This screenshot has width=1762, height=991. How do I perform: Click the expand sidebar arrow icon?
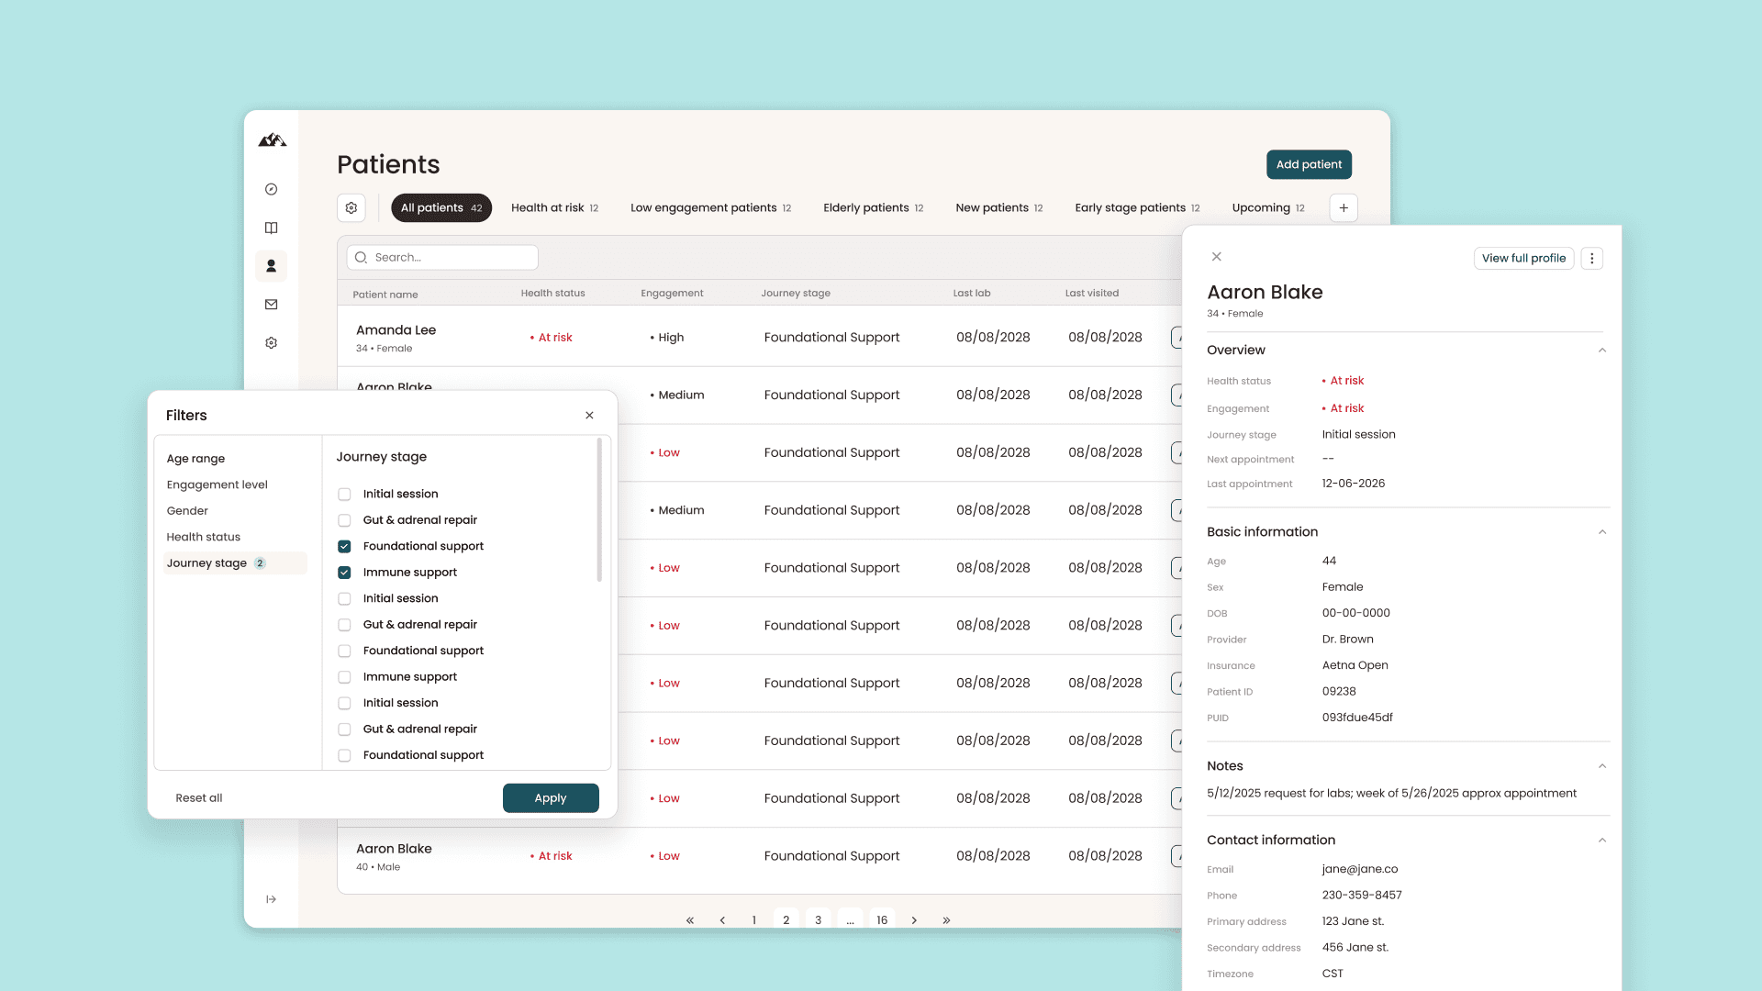click(x=271, y=899)
